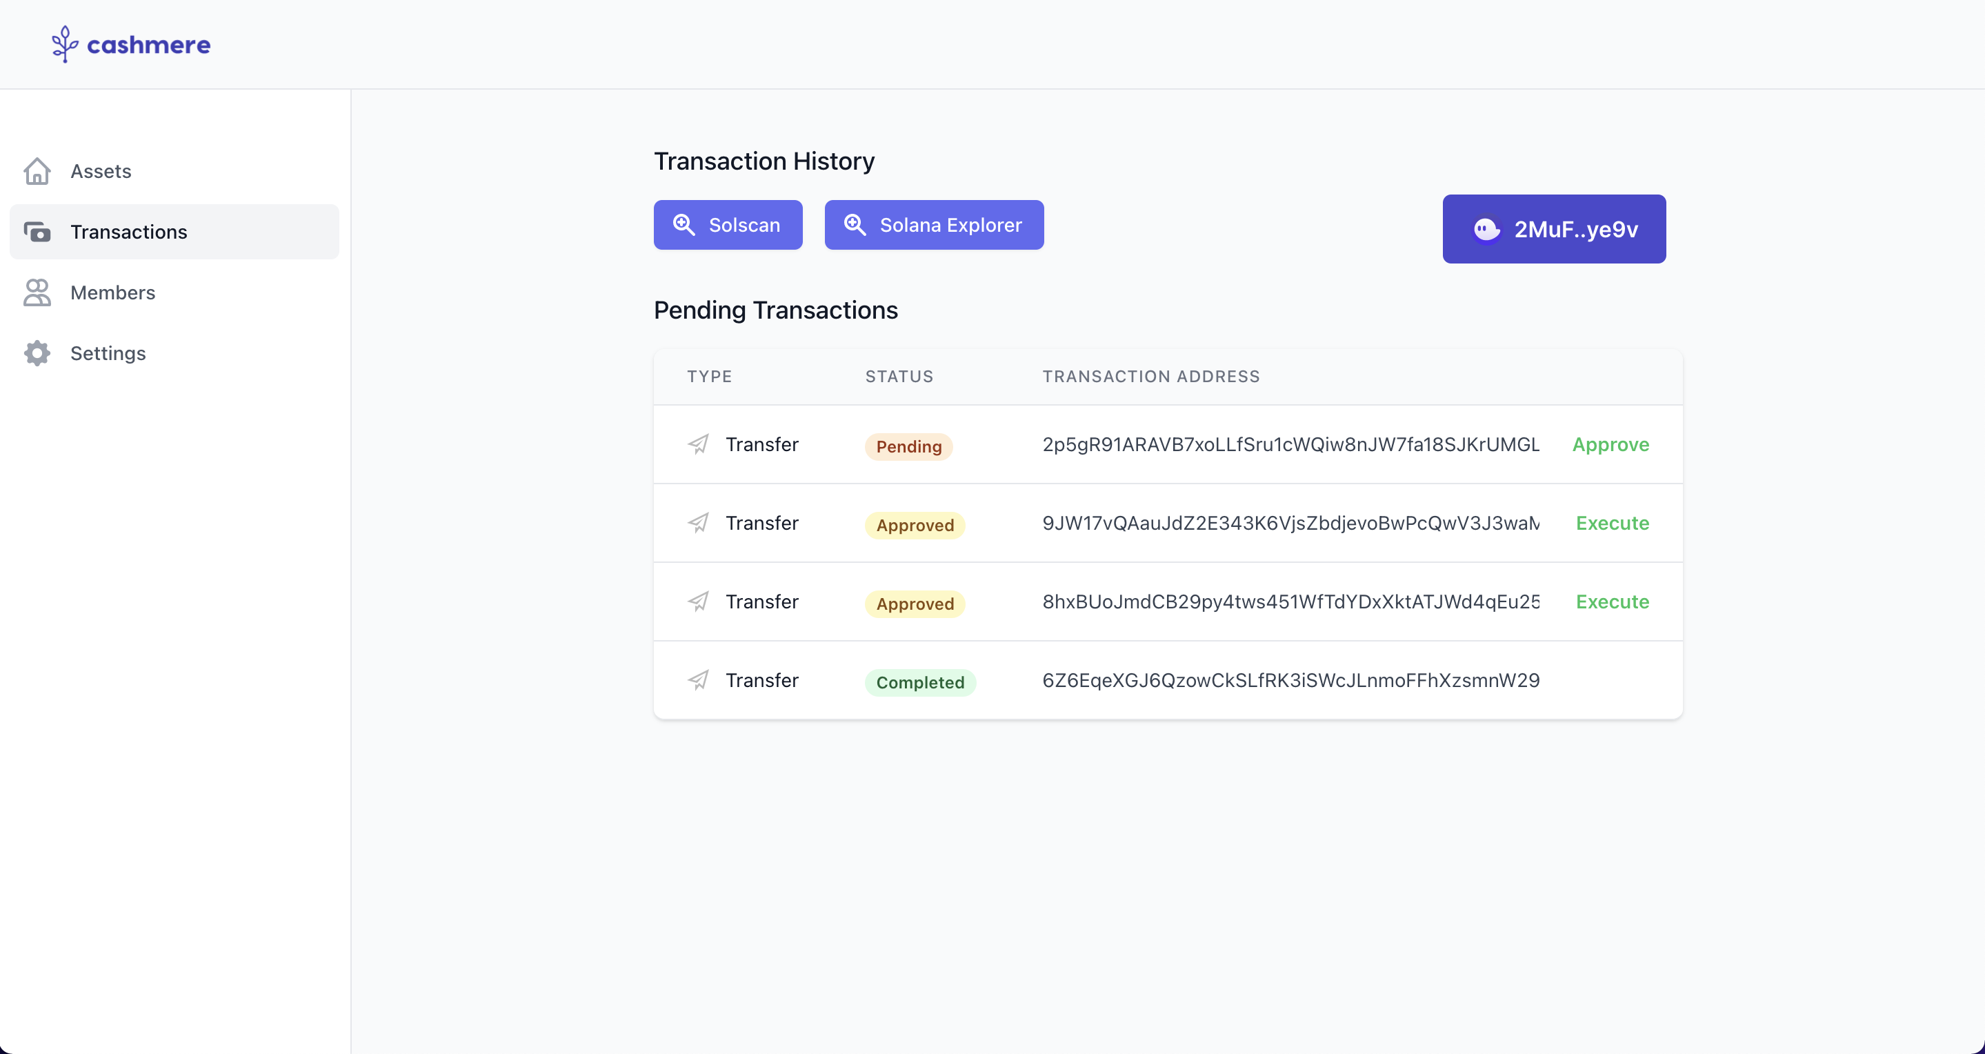Open the Assets section
Image resolution: width=1985 pixels, height=1054 pixels.
pyautogui.click(x=101, y=171)
